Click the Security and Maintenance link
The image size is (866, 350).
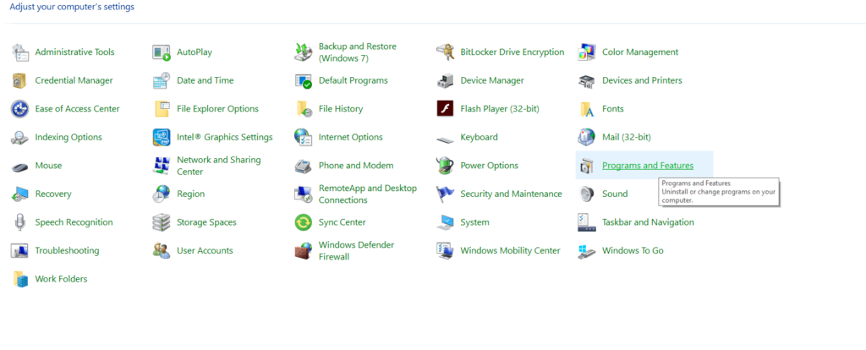coord(512,194)
